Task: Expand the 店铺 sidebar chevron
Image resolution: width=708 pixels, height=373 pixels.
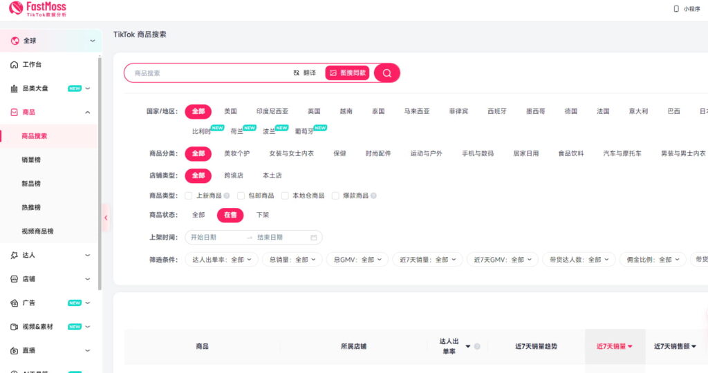Action: [88, 279]
